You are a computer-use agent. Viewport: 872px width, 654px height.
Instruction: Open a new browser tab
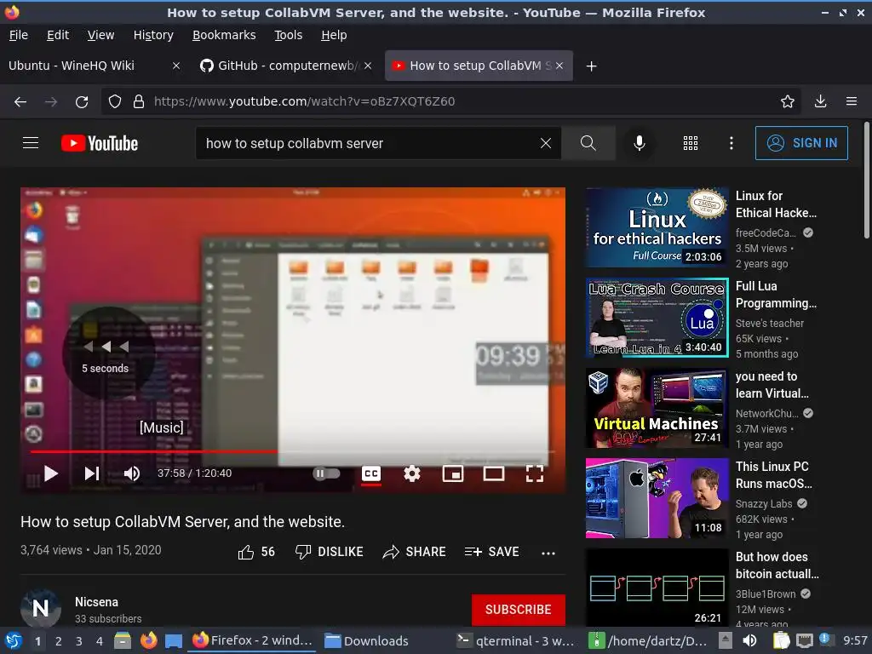[591, 66]
